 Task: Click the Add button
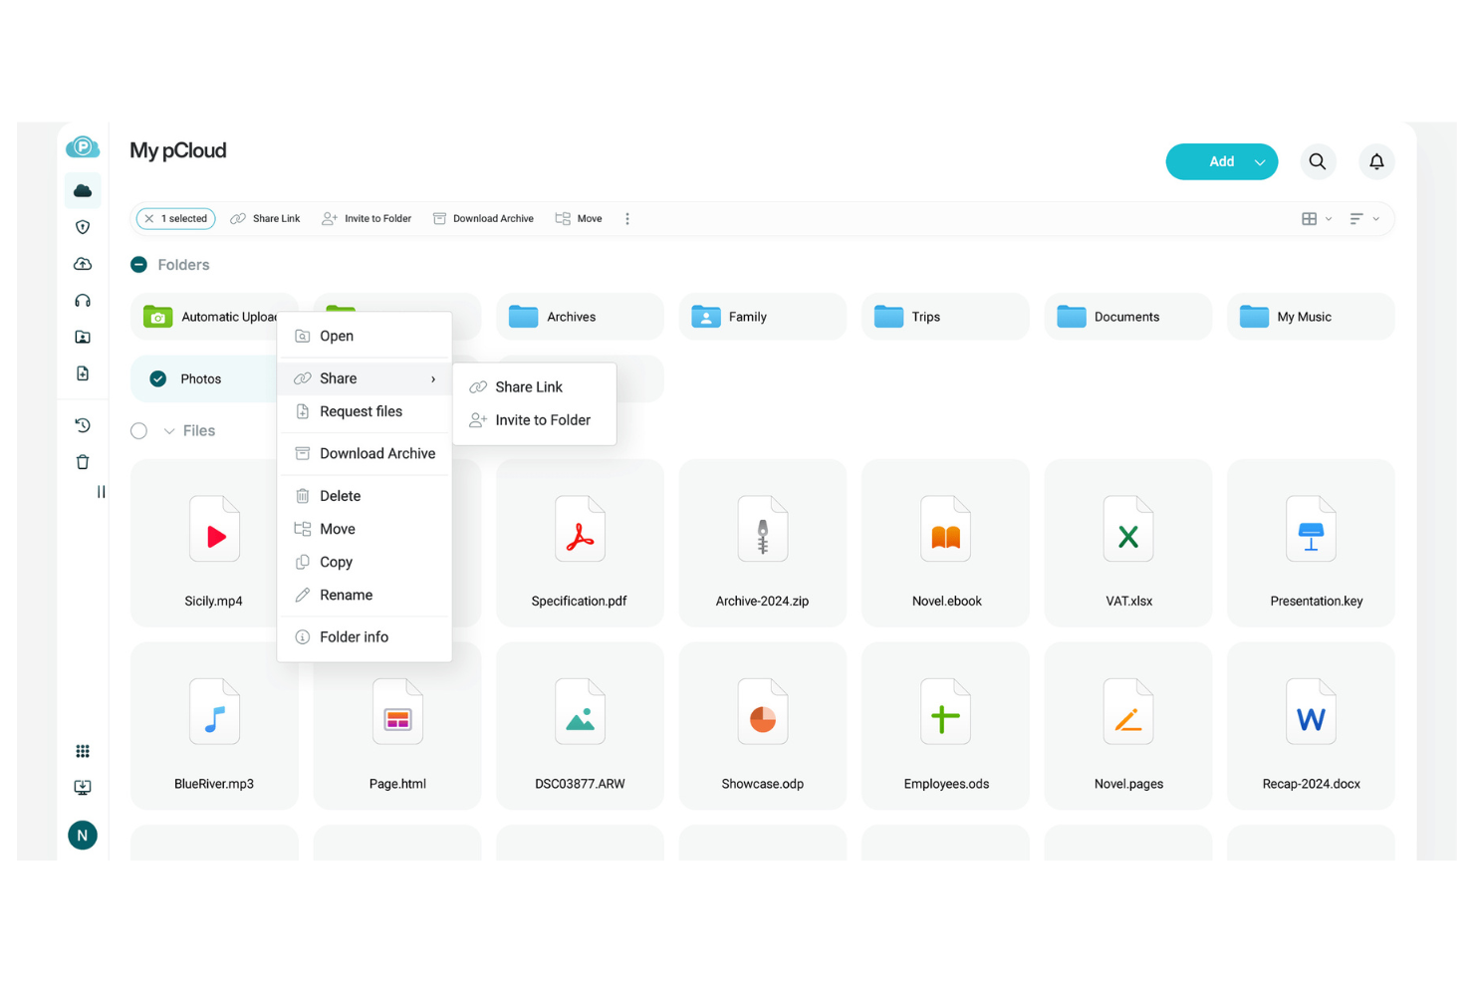(x=1222, y=162)
